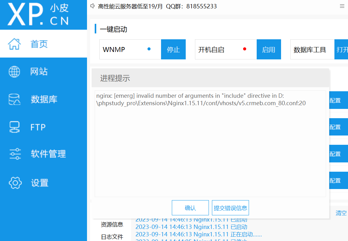Enable 开机自启 with 启用 button
The width and height of the screenshot is (348, 241).
click(x=269, y=49)
